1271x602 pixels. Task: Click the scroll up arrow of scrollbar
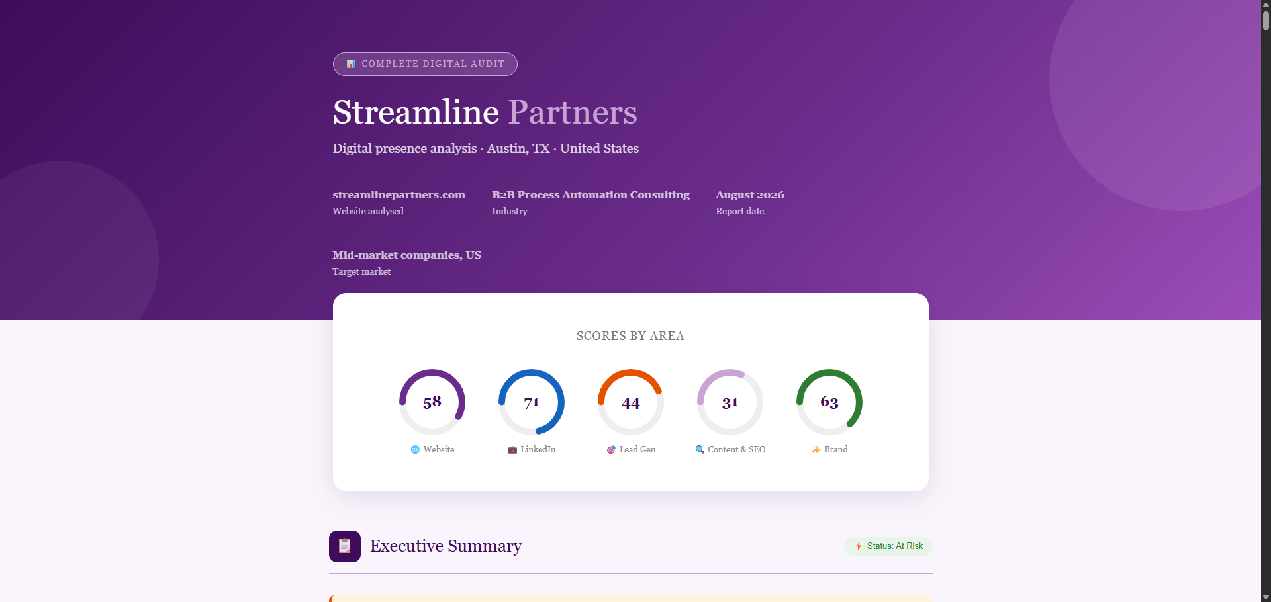tap(1266, 4)
